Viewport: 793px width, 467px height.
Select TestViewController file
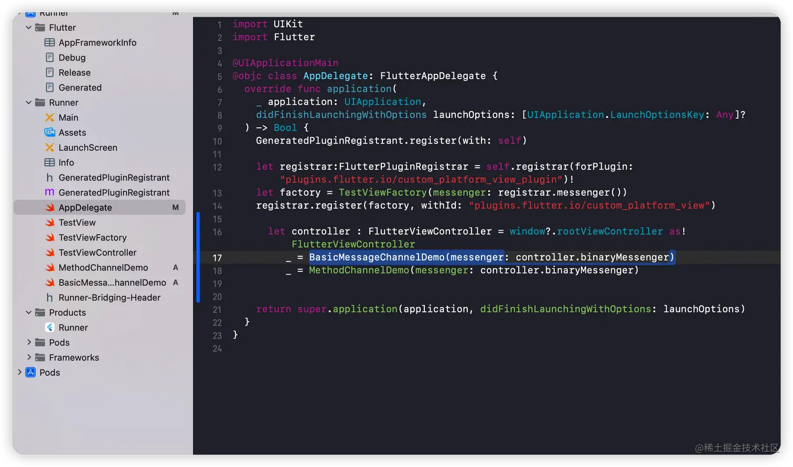[x=98, y=253]
